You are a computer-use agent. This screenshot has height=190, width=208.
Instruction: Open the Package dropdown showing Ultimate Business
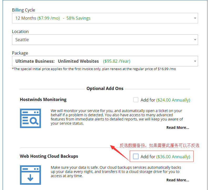coord(105,61)
